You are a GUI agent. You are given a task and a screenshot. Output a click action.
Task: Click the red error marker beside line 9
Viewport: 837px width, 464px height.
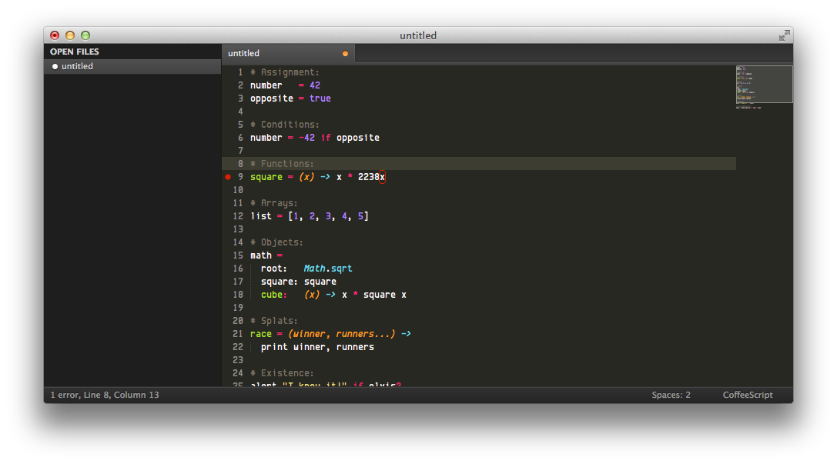(228, 176)
